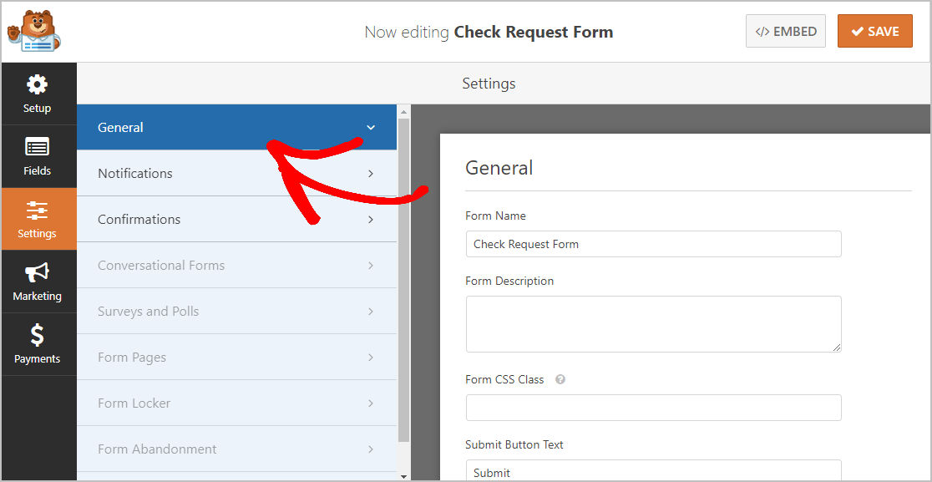This screenshot has width=932, height=482.
Task: Click the Form CSS Class label
Action: point(504,379)
